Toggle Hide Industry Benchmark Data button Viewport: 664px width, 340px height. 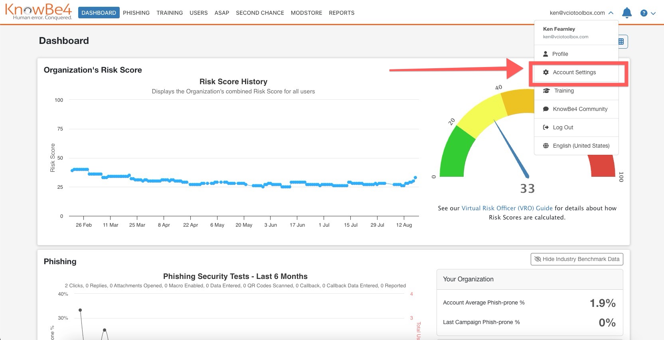coord(577,259)
